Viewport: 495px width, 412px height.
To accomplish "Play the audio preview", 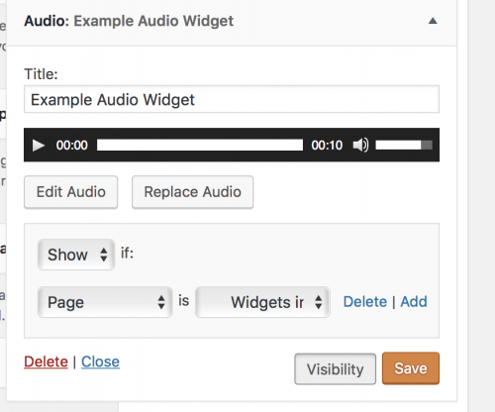I will click(x=39, y=146).
